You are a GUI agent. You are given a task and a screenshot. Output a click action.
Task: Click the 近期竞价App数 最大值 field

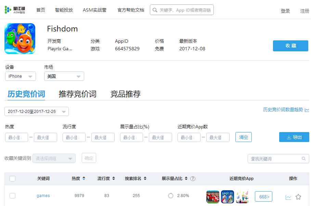click(x=218, y=137)
